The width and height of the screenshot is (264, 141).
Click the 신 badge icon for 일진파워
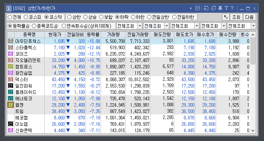point(10,86)
